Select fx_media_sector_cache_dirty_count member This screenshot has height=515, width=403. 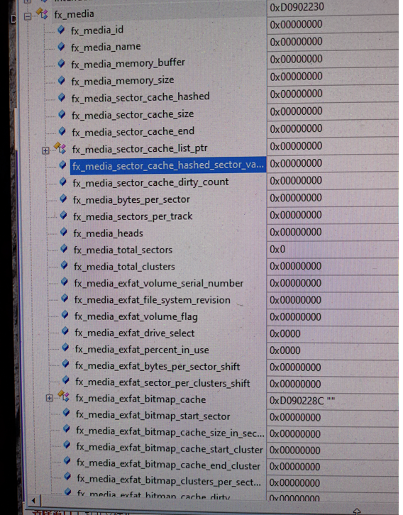pyautogui.click(x=150, y=182)
